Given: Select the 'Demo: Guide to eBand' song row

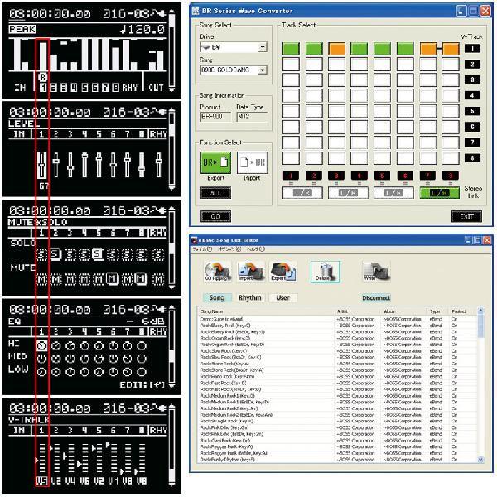Looking at the screenshot, I should 338,319.
